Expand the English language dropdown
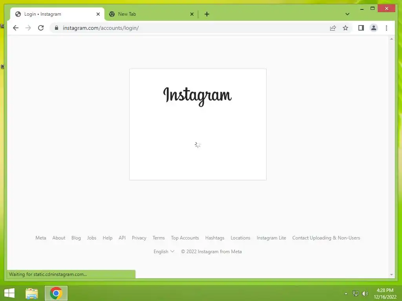Screen dimensions: 402x301 pyautogui.click(x=164, y=252)
